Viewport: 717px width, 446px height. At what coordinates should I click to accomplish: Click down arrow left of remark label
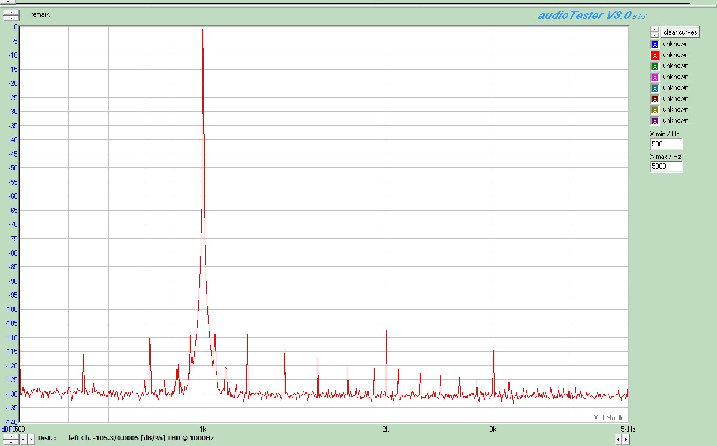pyautogui.click(x=11, y=18)
